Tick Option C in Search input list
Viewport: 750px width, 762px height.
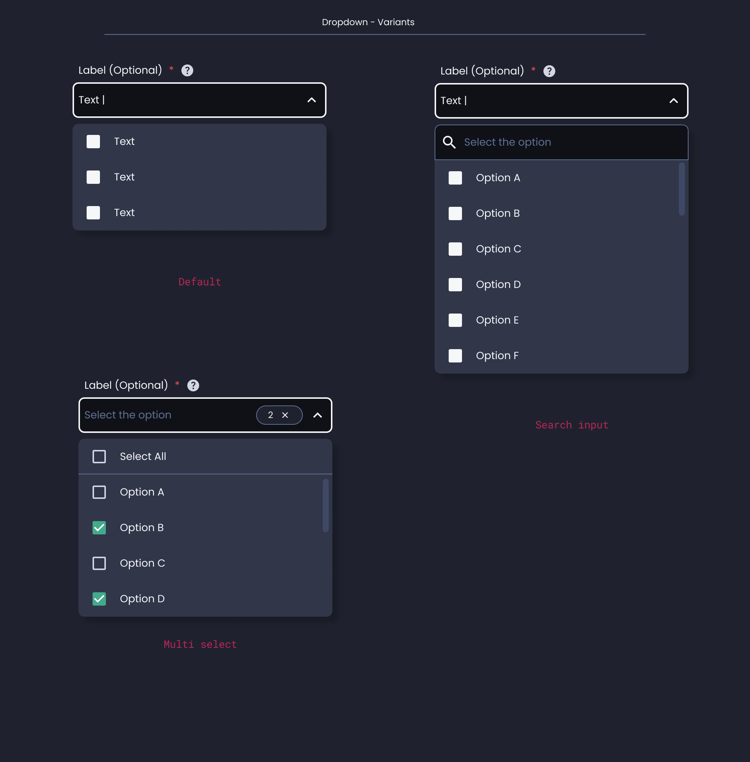click(455, 249)
